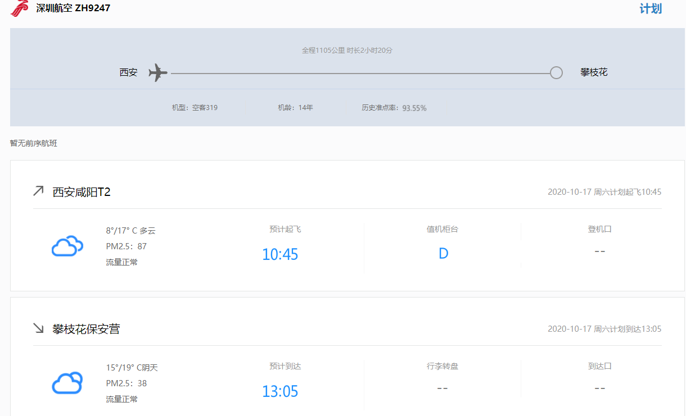This screenshot has width=686, height=416.
Task: Click the 8°/17° C 多云 weather text
Action: tap(130, 230)
